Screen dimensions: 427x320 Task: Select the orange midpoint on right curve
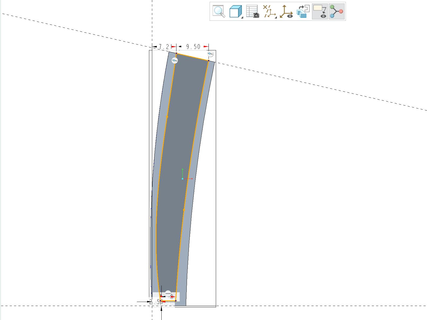coord(184,210)
